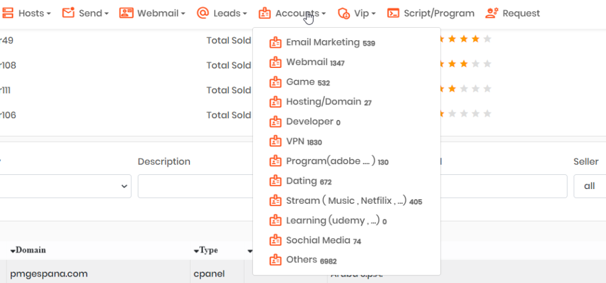Click into the Description input field

[x=195, y=186]
